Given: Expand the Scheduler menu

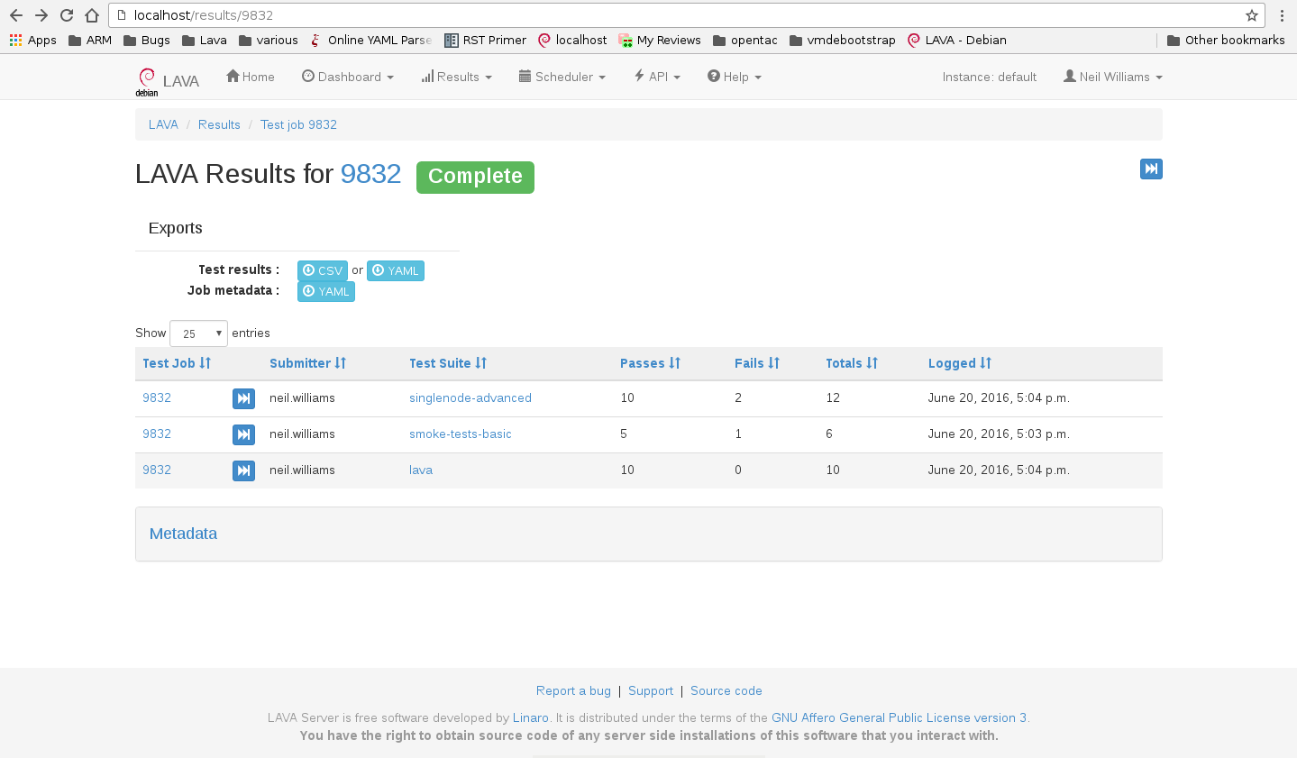Looking at the screenshot, I should [x=562, y=77].
